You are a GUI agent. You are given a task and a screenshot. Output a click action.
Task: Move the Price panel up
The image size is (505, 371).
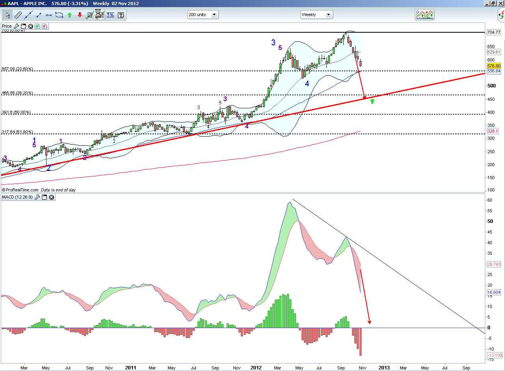point(37,26)
